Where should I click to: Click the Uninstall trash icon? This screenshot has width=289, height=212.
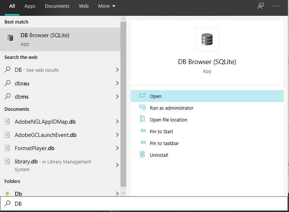point(142,154)
